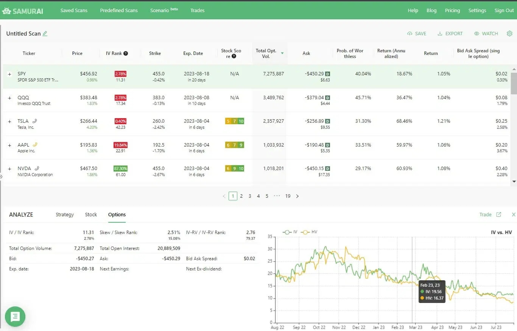This screenshot has width=517, height=331.
Task: Go to page 2 of results
Action: point(241,196)
